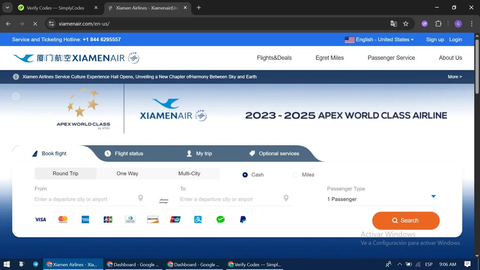
Task: Switch to Verify Codes taskbar window
Action: coord(255,264)
